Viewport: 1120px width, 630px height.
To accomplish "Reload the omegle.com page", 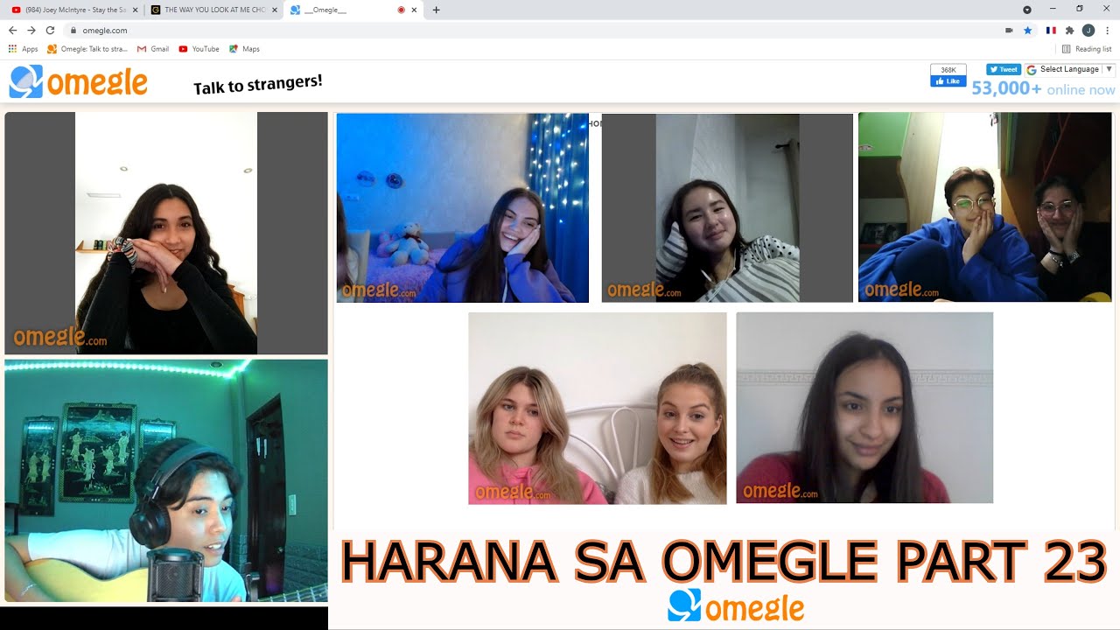I will [x=50, y=30].
